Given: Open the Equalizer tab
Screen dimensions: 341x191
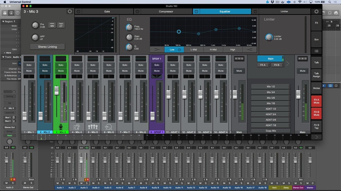Looking at the screenshot, I should click(x=225, y=11).
